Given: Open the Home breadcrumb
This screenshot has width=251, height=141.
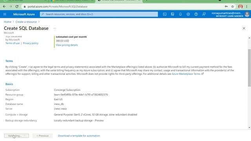Looking at the screenshot, I should click(7, 22).
